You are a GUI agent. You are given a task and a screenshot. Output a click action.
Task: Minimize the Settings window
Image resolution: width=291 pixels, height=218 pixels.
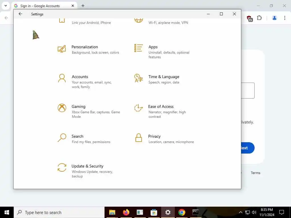coord(208,14)
